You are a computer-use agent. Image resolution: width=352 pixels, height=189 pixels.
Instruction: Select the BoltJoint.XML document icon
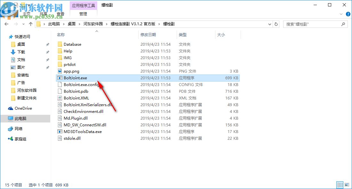pyautogui.click(x=60, y=98)
